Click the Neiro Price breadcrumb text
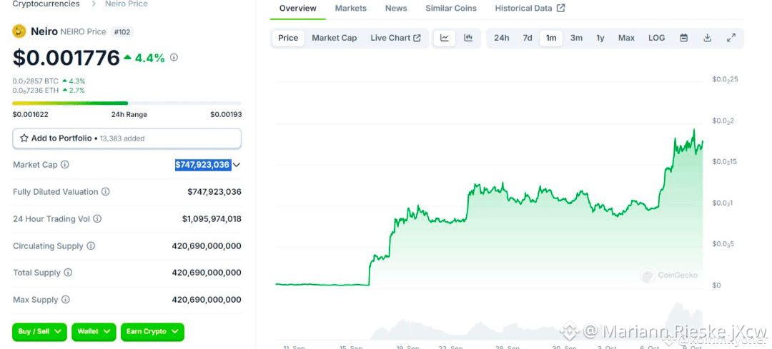772x349 pixels. (126, 4)
